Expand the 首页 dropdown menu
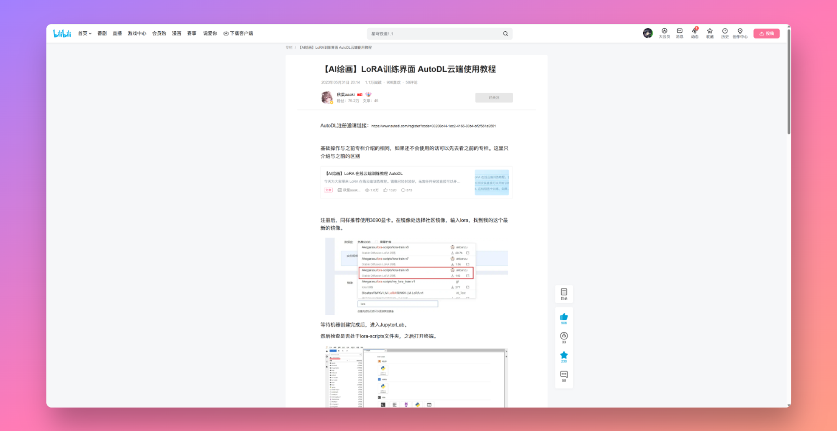This screenshot has width=837, height=431. pos(85,33)
